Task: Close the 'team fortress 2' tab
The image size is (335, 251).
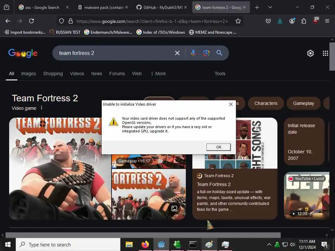Action: click(244, 8)
